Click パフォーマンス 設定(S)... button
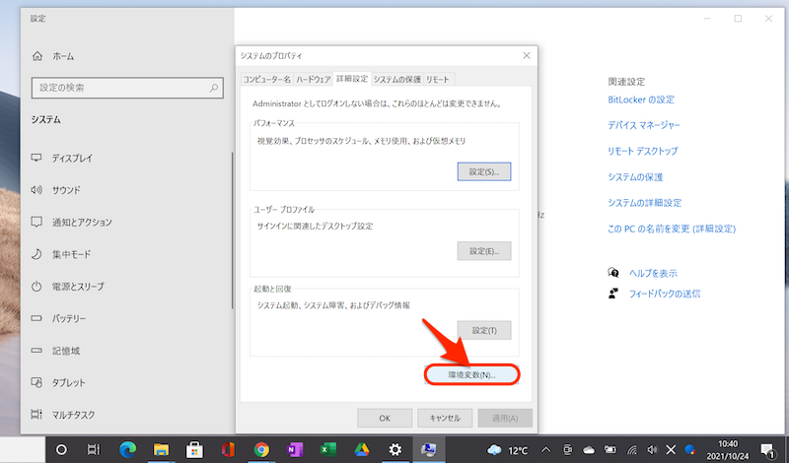This screenshot has height=463, width=789. [484, 170]
